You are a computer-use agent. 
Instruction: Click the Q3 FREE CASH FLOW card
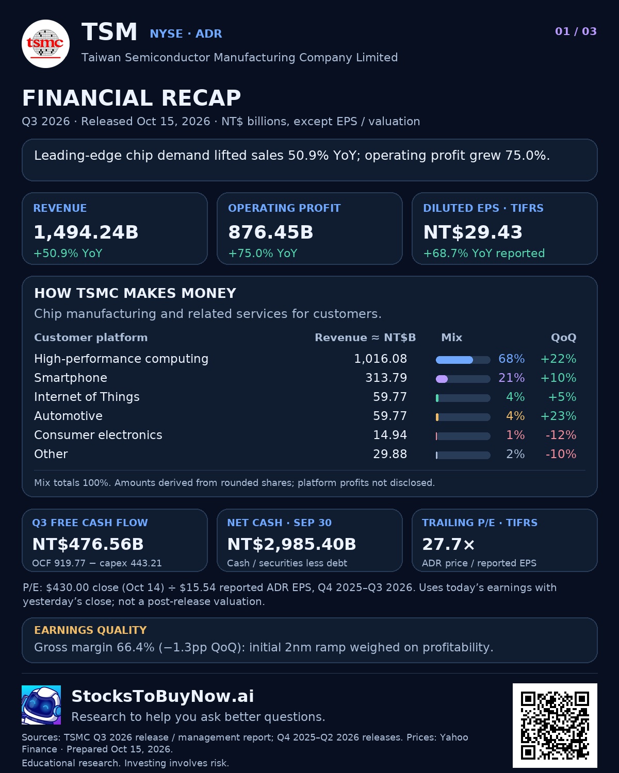[115, 540]
